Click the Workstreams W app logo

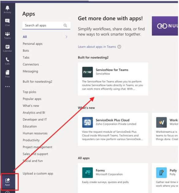pos(161,122)
